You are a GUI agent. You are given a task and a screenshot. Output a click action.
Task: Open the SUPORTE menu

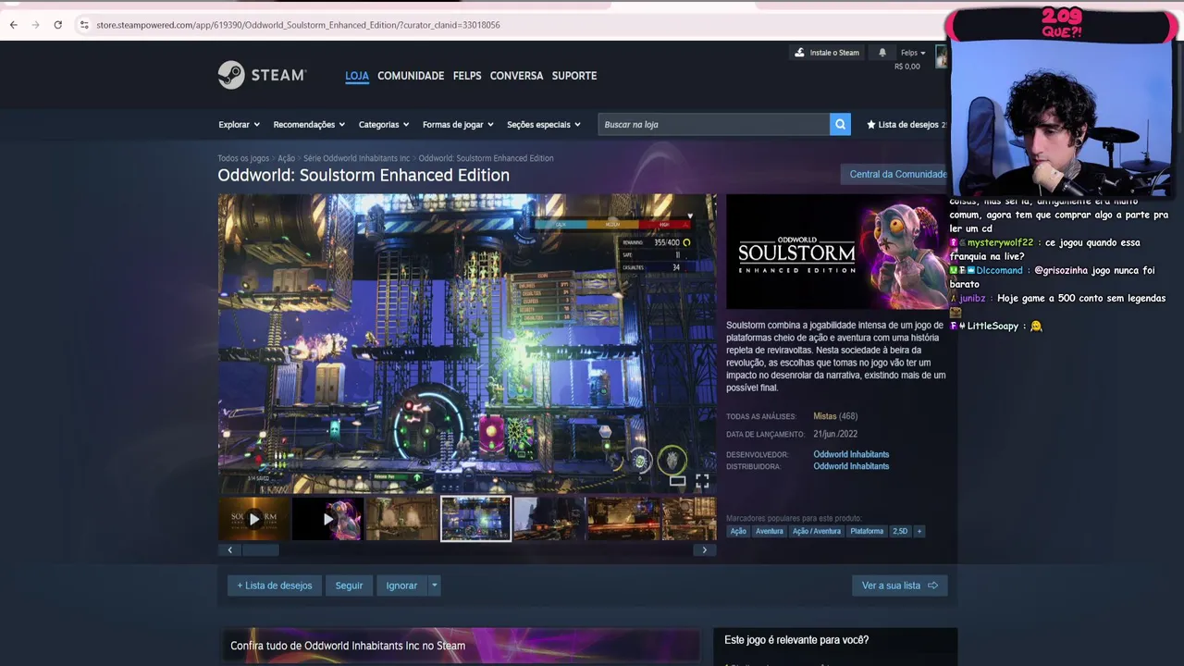(574, 76)
